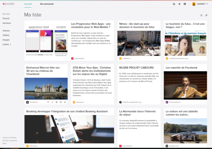Screen dimensions: 212x149
Task: Click the application shell diagram thumbnail
Action: (47, 41)
